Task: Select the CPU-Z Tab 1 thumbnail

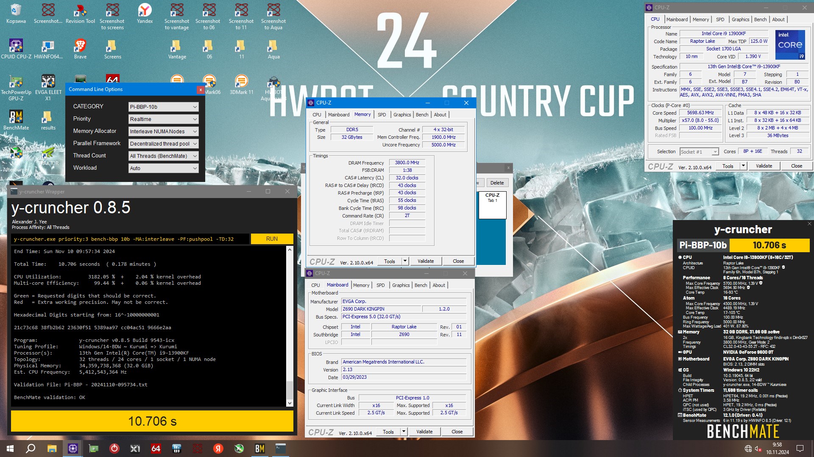Action: (492, 205)
